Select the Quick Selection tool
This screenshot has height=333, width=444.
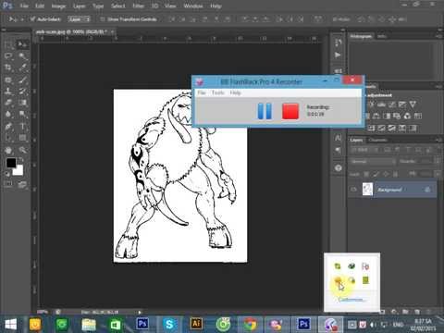(x=22, y=56)
